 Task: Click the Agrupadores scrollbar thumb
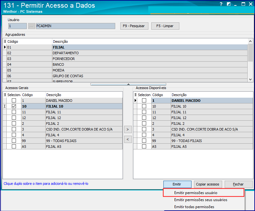click(250, 53)
